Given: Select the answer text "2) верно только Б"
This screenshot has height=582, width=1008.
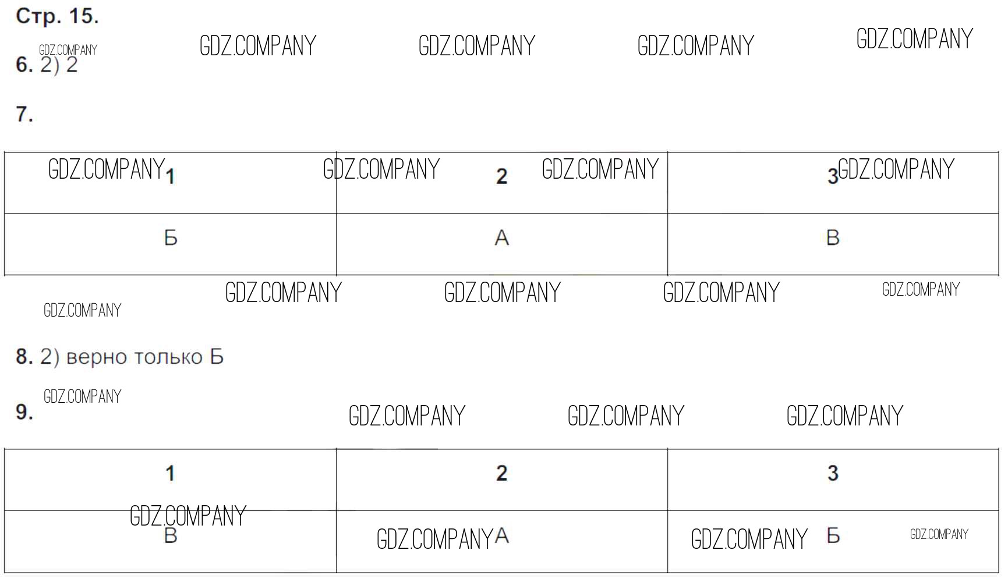Looking at the screenshot, I should click(132, 357).
